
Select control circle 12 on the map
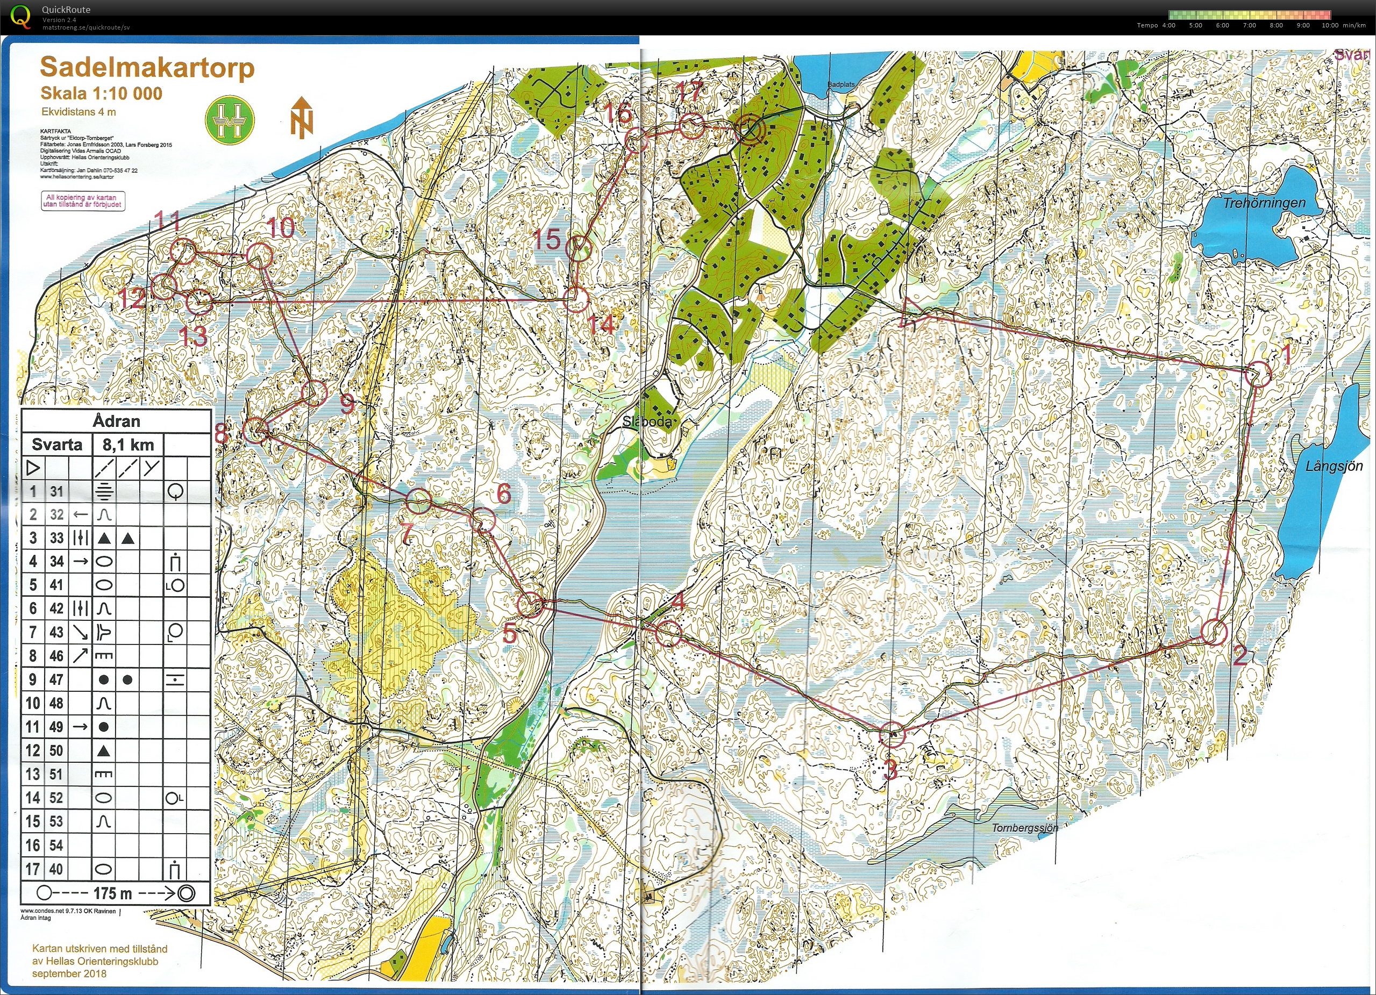click(x=164, y=286)
